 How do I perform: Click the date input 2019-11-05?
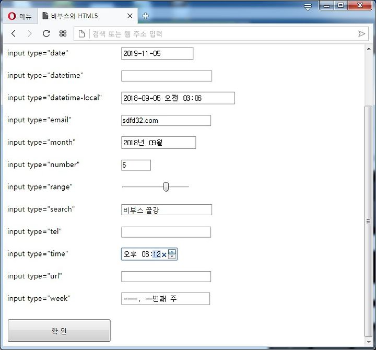[157, 53]
